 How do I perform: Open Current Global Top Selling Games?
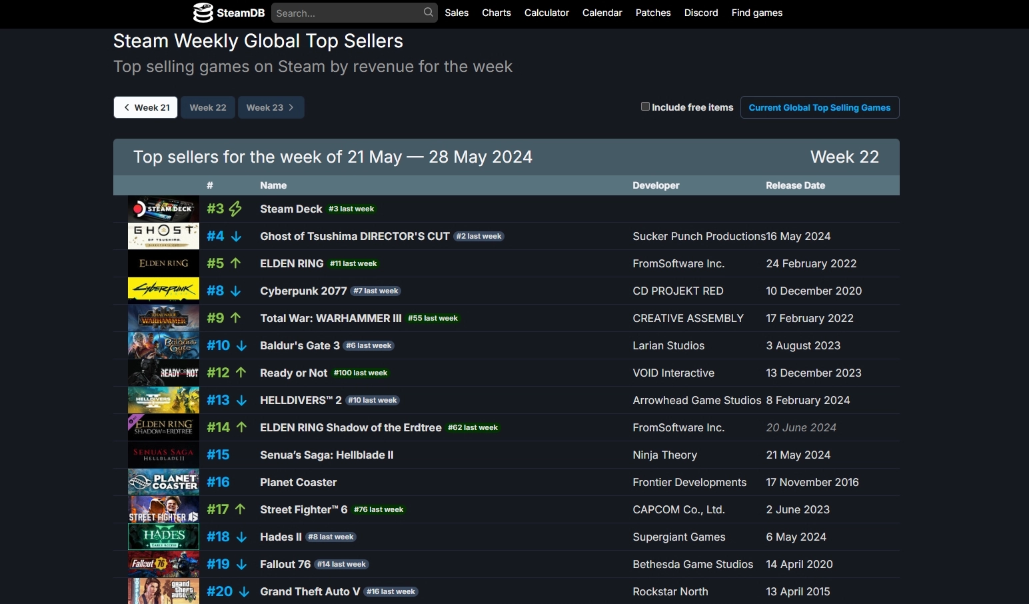point(820,107)
